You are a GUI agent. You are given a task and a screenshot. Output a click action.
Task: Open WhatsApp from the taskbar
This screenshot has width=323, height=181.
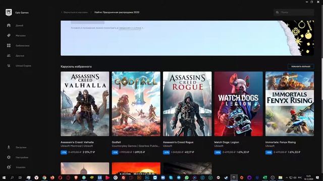tap(187, 177)
